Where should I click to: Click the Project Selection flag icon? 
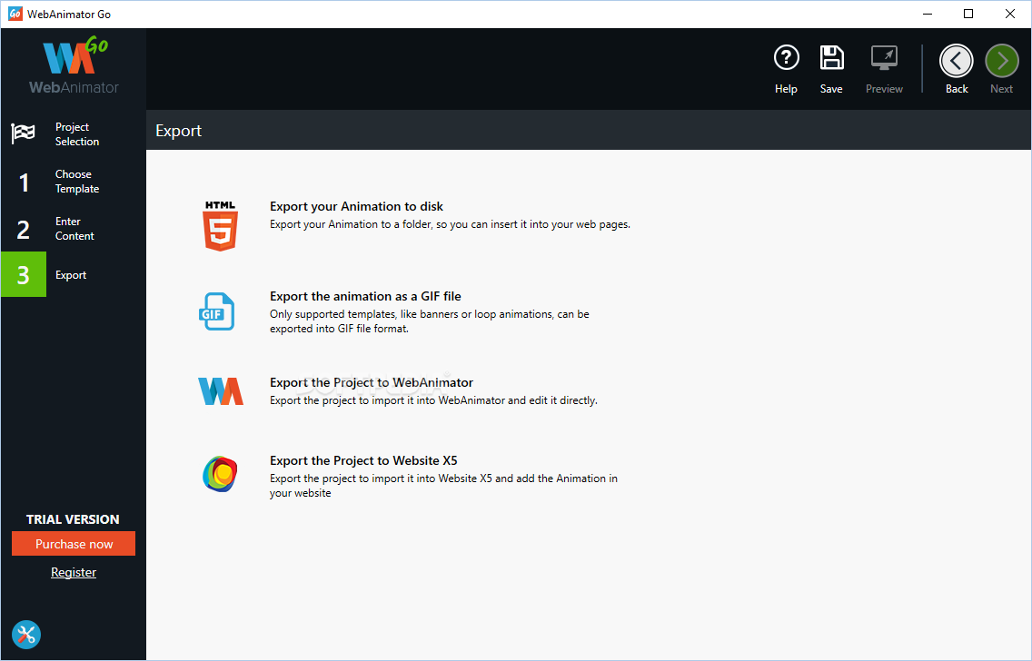(23, 133)
